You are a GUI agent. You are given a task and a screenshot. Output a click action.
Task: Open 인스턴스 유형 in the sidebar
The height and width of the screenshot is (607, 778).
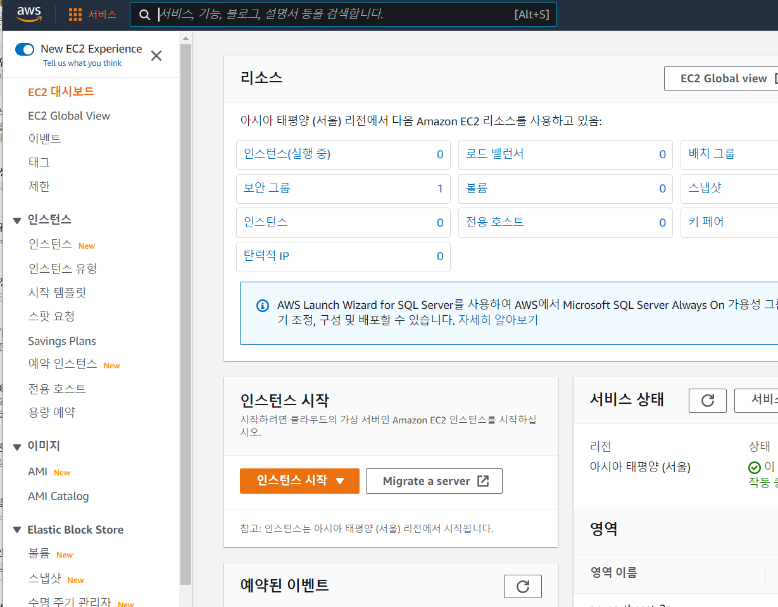[62, 268]
